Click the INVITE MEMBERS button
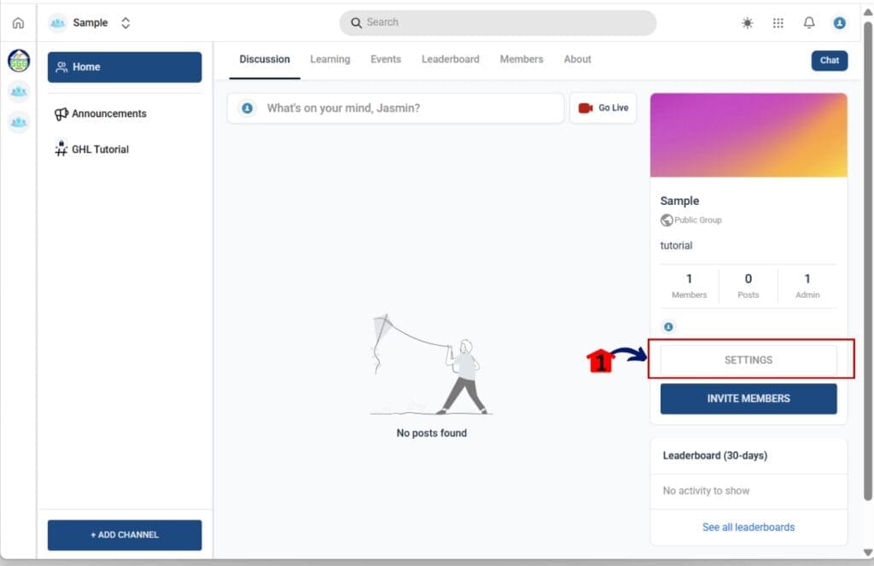Screen dimensions: 874x566 [749, 399]
